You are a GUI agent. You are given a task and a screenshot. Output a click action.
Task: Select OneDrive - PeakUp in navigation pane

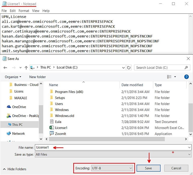click(x=23, y=116)
